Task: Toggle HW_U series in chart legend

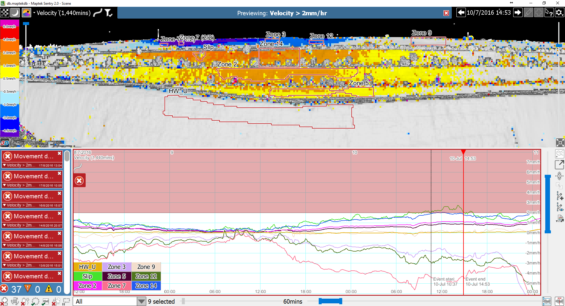Action: [x=87, y=267]
